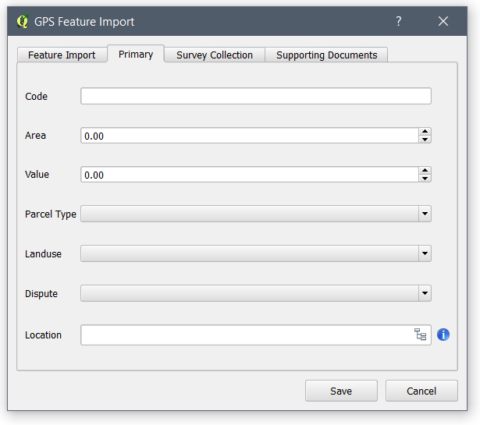
Task: Switch to the Feature Import tab
Action: pos(62,55)
